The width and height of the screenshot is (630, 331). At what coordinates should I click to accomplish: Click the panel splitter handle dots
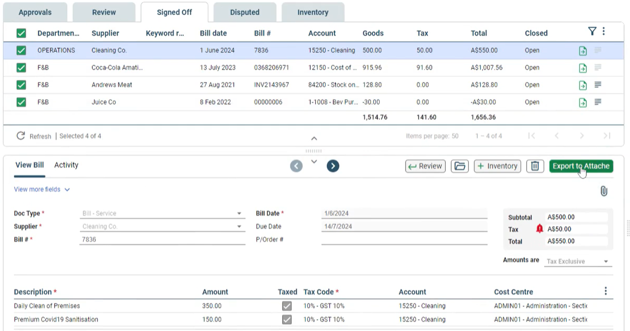pos(314,151)
